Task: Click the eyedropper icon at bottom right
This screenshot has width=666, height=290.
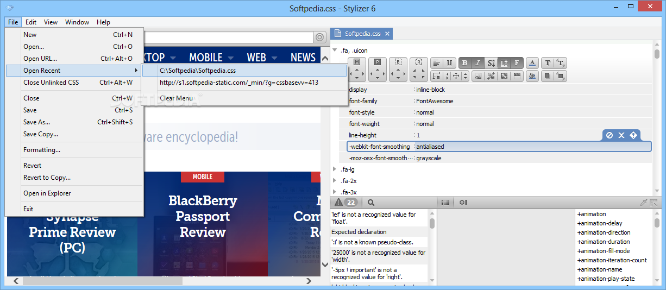Action: click(644, 203)
